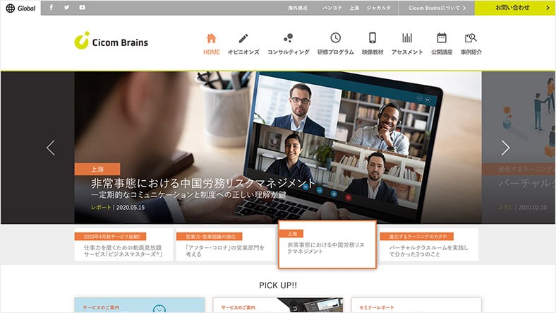Go to HOME via house icon
The height and width of the screenshot is (313, 556).
[x=211, y=38]
